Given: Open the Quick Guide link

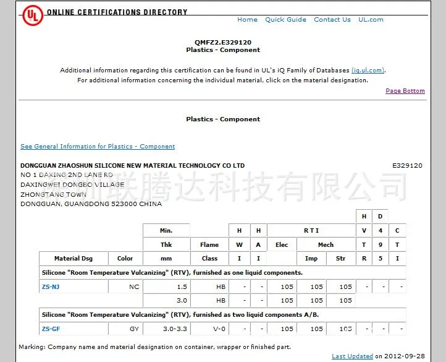Looking at the screenshot, I should 285,20.
